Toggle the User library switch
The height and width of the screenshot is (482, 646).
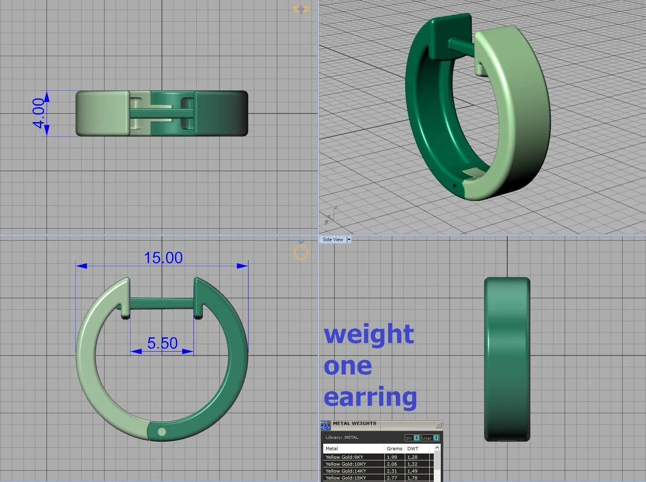coord(431,438)
